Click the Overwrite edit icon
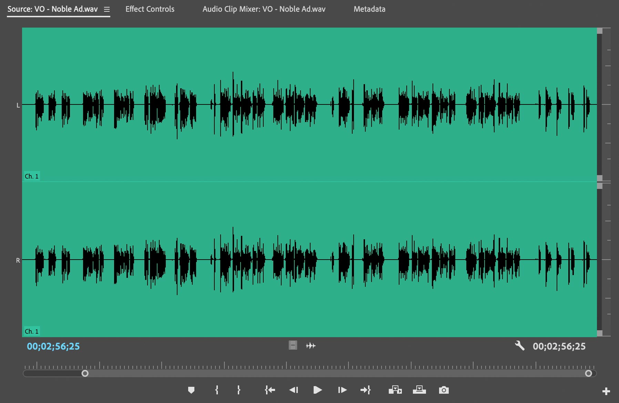The image size is (619, 403). click(x=419, y=390)
